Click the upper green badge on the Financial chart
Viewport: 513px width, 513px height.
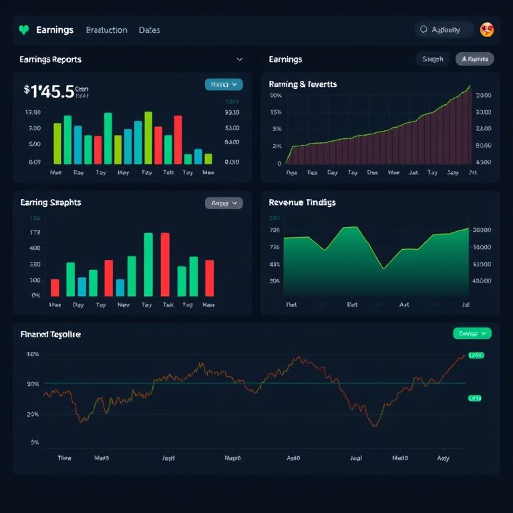pyautogui.click(x=476, y=355)
